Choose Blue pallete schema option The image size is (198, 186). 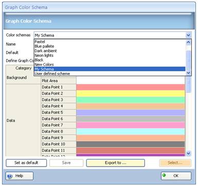point(110,46)
